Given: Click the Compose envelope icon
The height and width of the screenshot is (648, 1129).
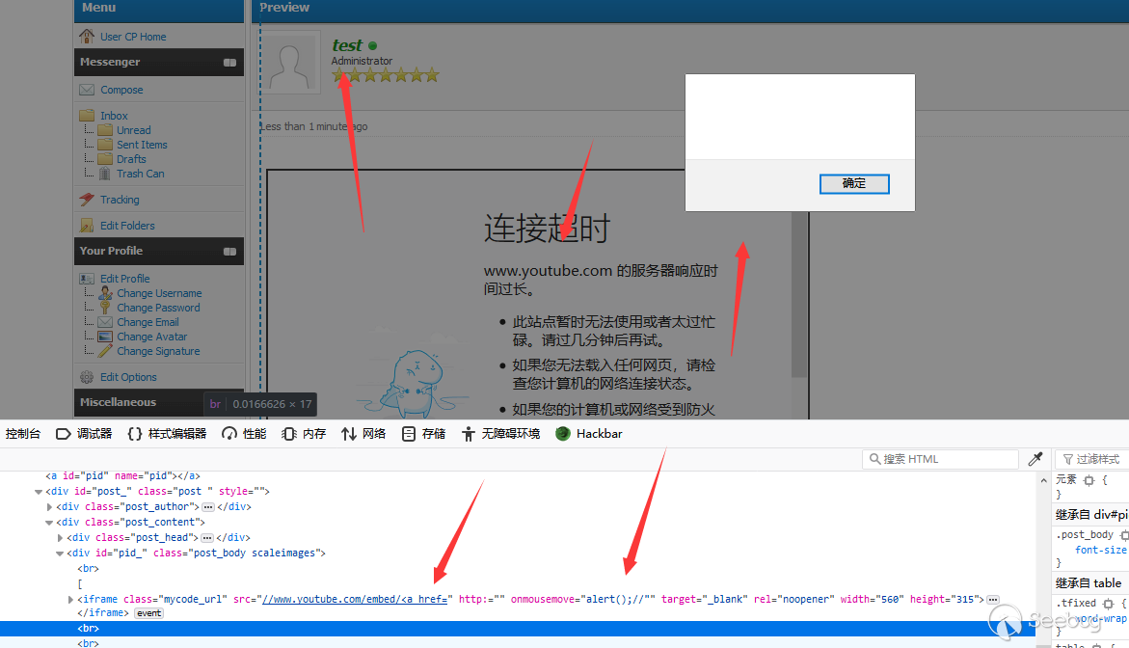Looking at the screenshot, I should 87,90.
